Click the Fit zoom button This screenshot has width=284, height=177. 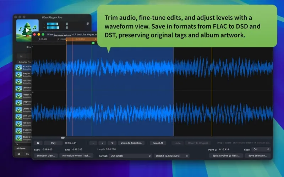(112, 143)
